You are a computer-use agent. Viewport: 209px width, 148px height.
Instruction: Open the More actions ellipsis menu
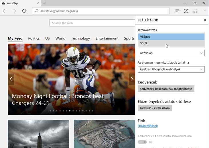click(204, 11)
